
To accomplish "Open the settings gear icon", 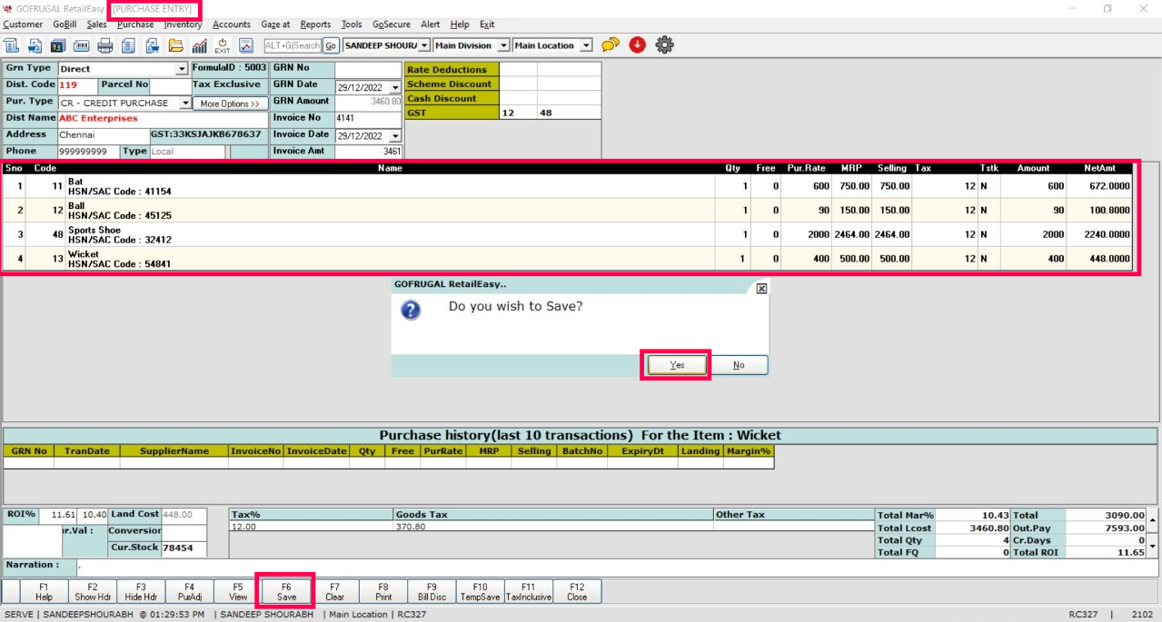I will pos(665,44).
